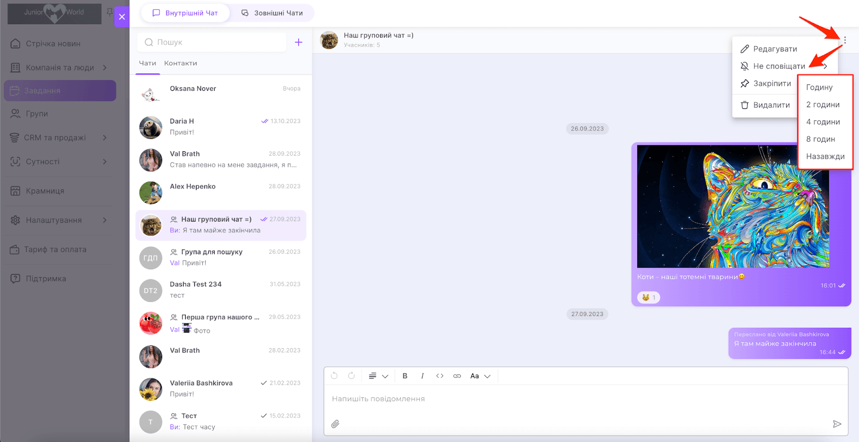The height and width of the screenshot is (442, 859).
Task: Click the forwarded message Я там майже закінчила
Action: tap(790, 343)
